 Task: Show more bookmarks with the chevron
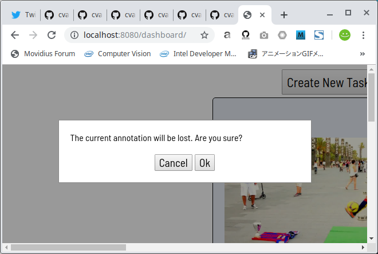[x=363, y=53]
